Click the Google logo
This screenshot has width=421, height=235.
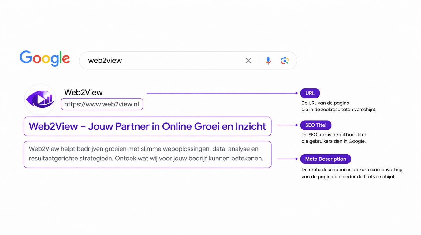coord(45,58)
